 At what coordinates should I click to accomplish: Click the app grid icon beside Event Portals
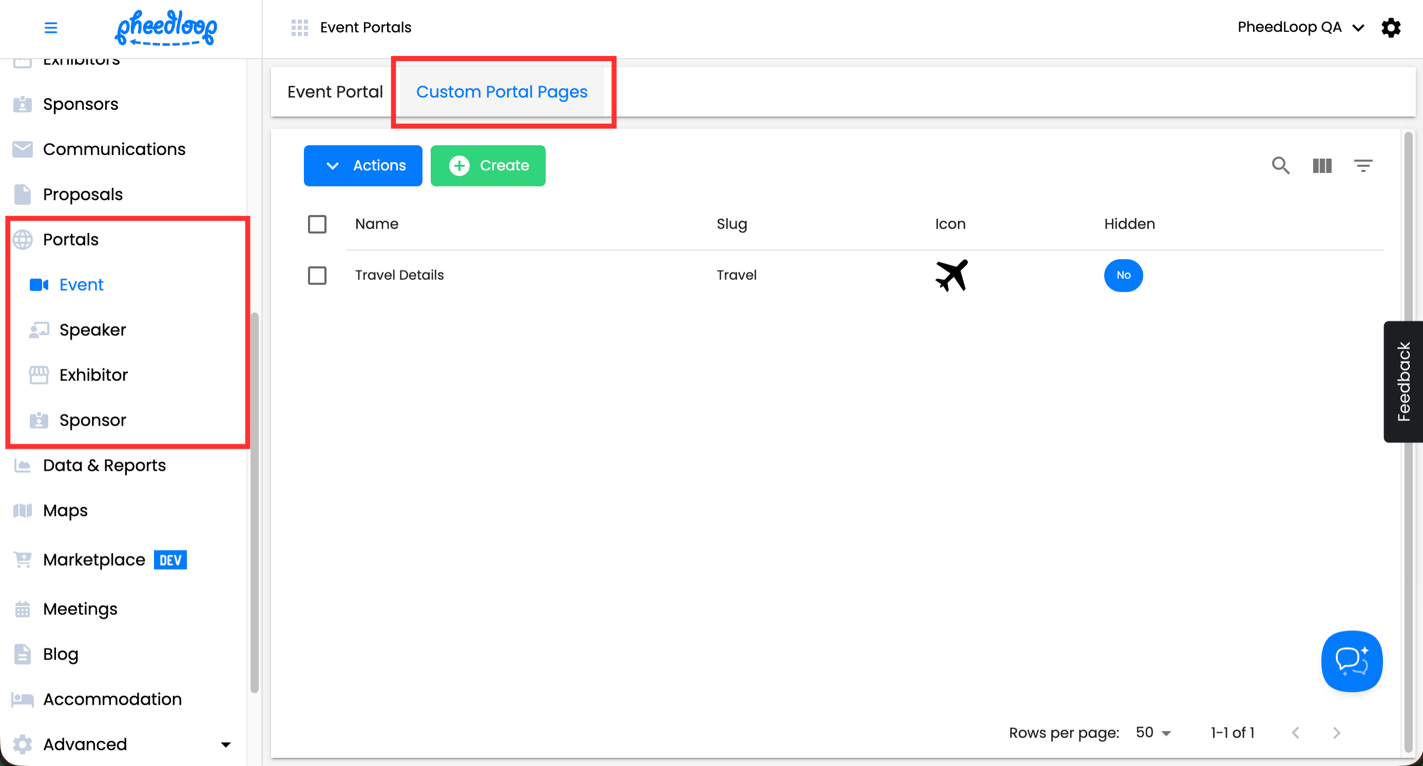point(299,27)
